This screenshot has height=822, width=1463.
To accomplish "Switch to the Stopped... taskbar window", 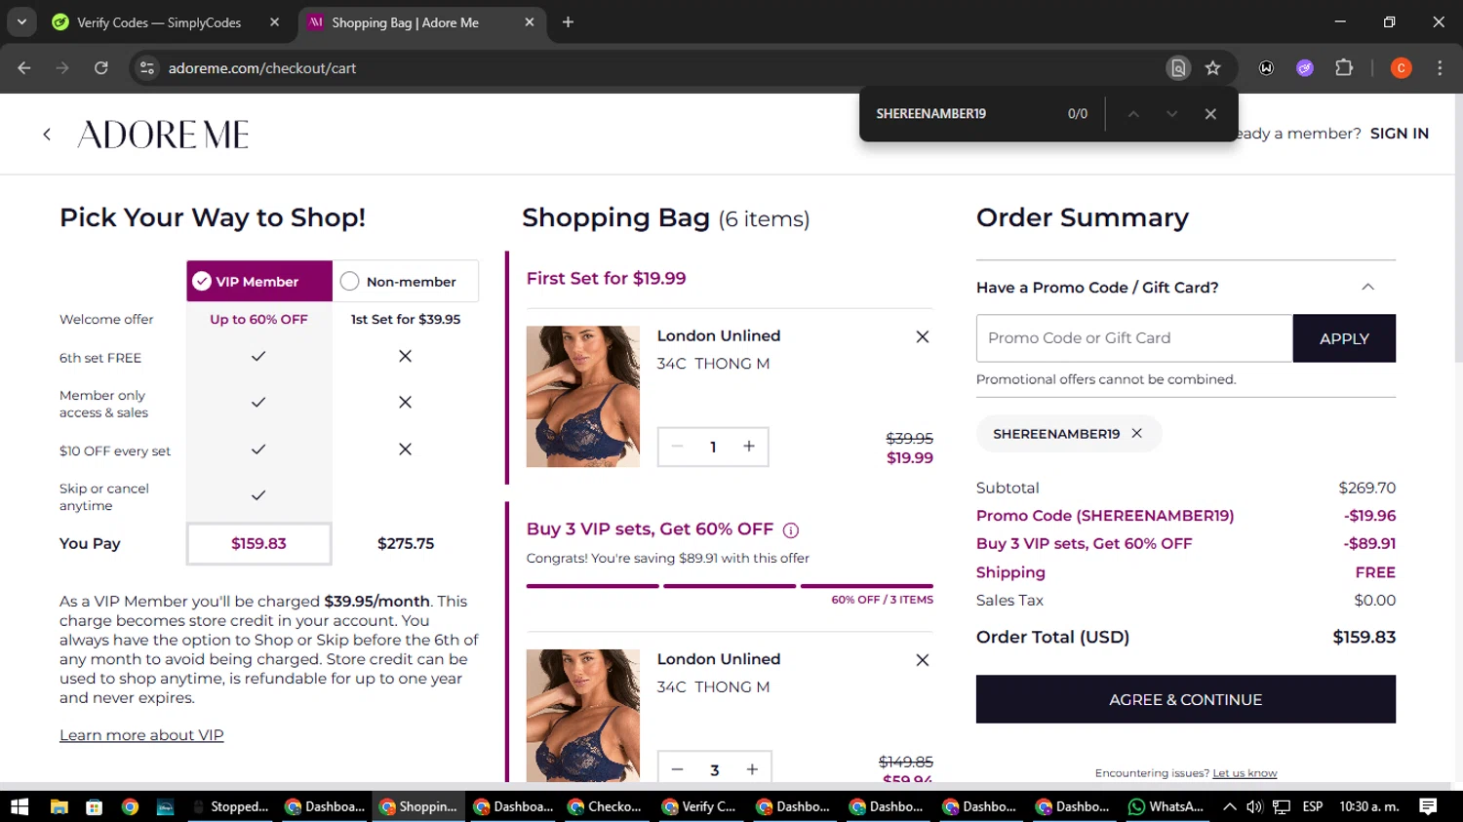I will [231, 806].
